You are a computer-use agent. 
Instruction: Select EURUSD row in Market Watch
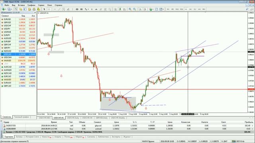pos(18,19)
